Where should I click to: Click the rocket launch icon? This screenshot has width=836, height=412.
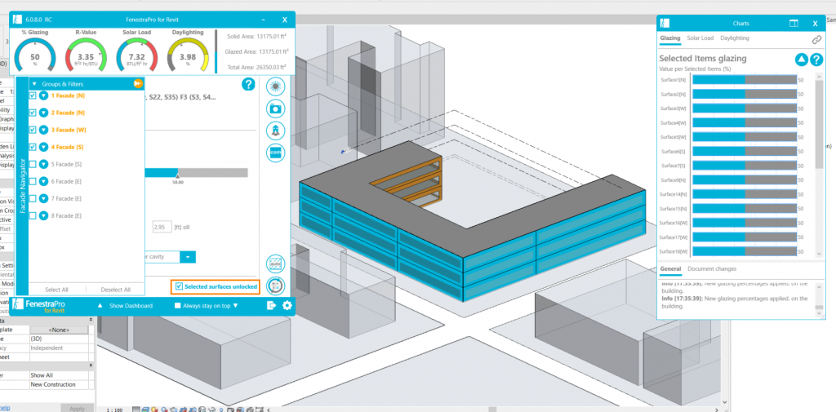tap(276, 130)
